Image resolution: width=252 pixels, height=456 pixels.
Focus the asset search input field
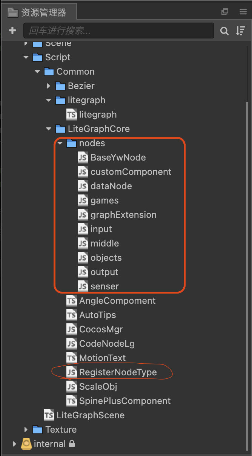click(x=119, y=31)
